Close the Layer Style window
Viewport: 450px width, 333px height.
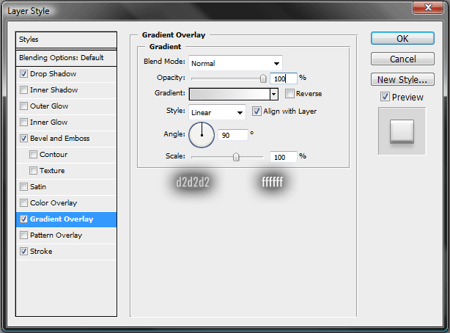tap(427, 7)
